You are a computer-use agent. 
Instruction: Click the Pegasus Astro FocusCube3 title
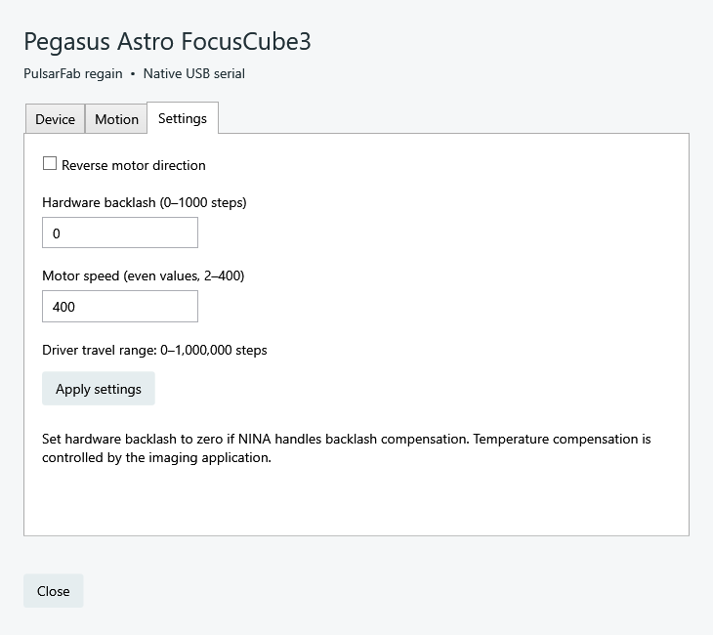(167, 41)
